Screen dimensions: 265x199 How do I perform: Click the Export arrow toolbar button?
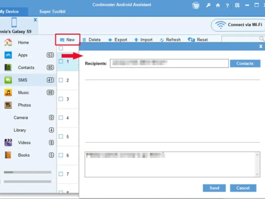pos(118,40)
